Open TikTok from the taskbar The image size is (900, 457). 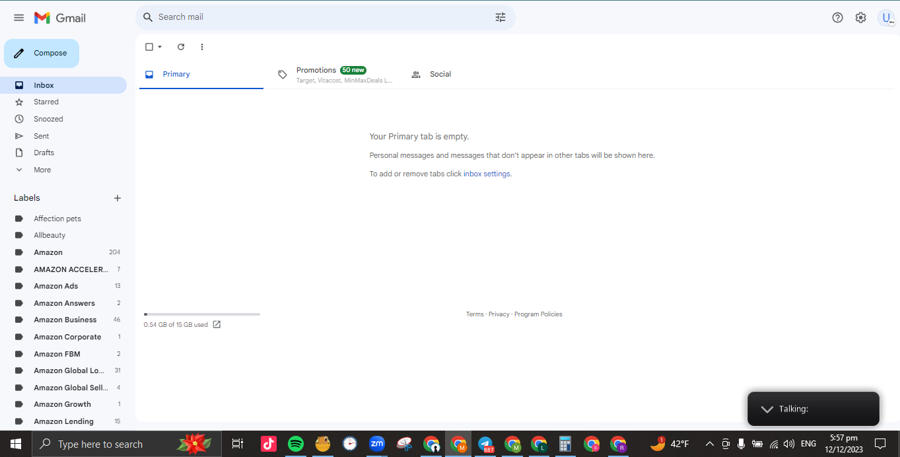coord(269,444)
